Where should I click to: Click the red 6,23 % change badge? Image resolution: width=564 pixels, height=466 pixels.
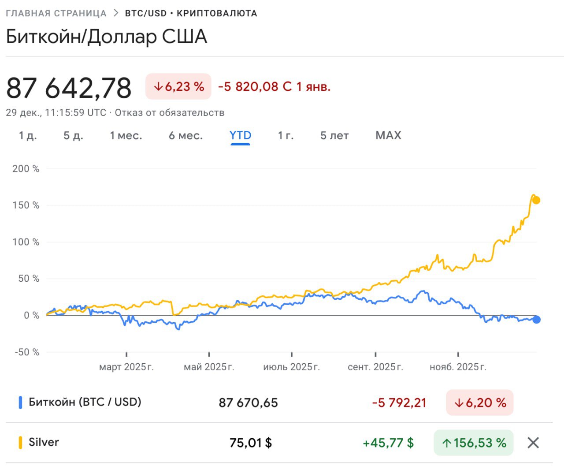click(178, 86)
